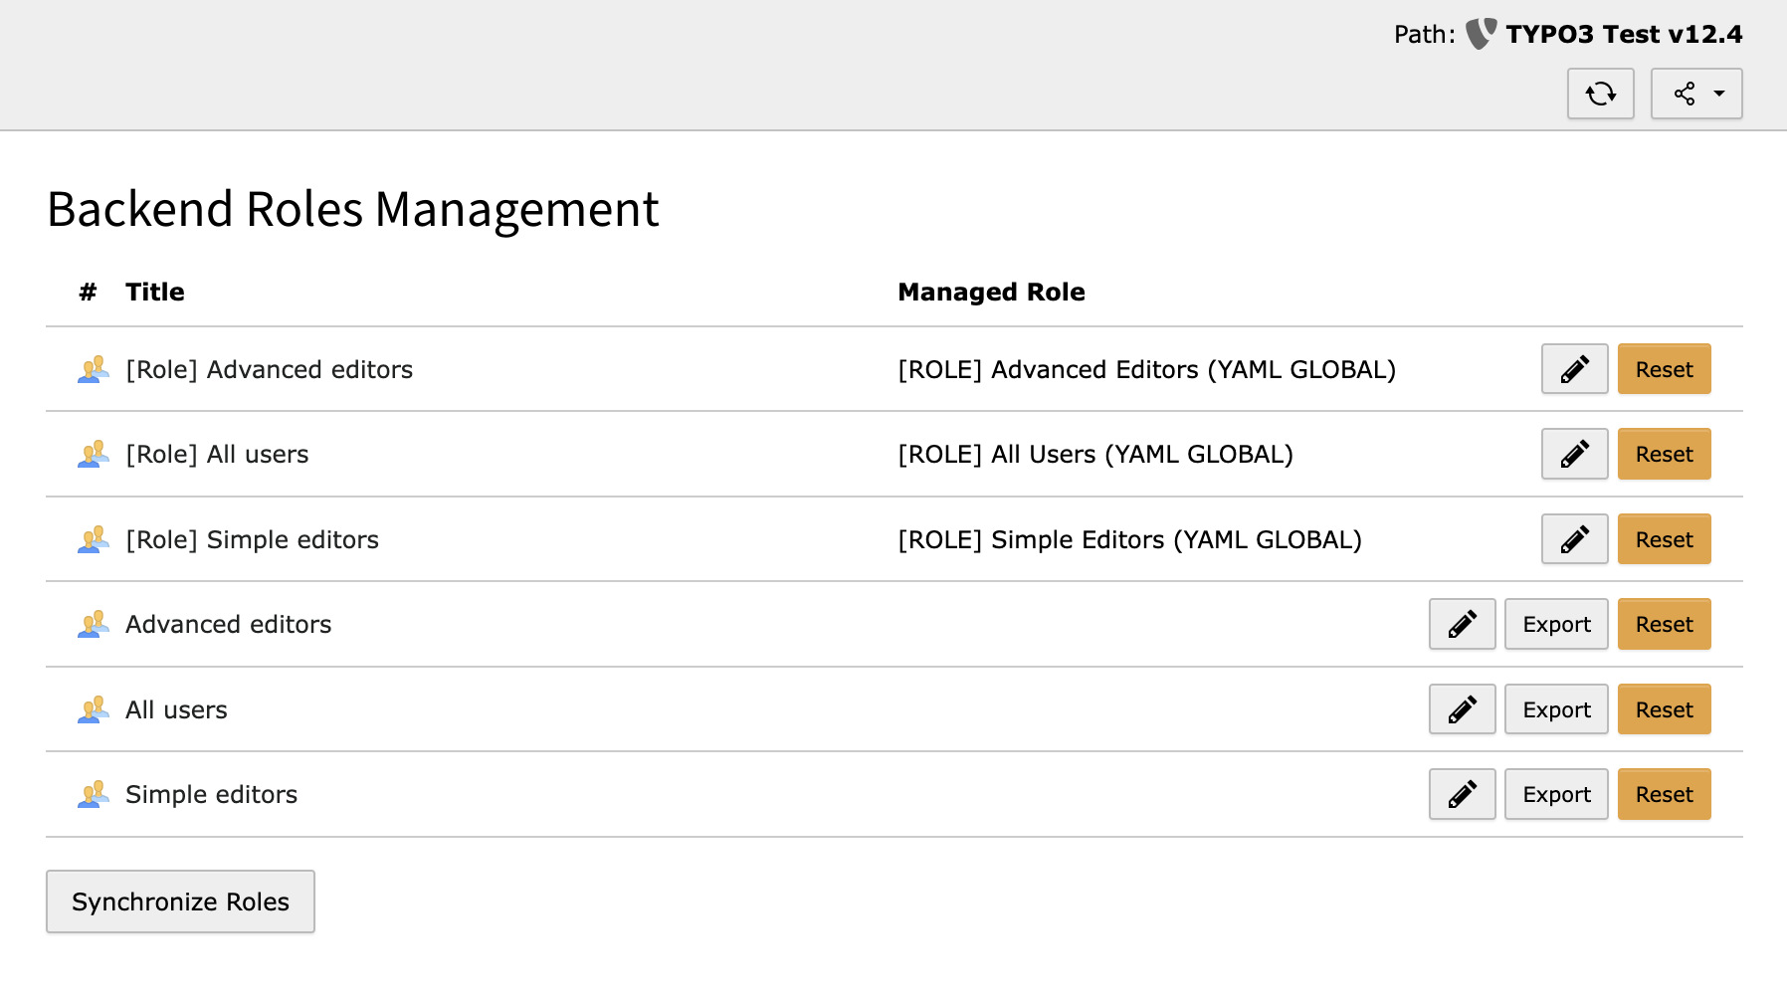This screenshot has width=1787, height=999.
Task: Edit the [Role] All users group
Action: coord(1574,454)
